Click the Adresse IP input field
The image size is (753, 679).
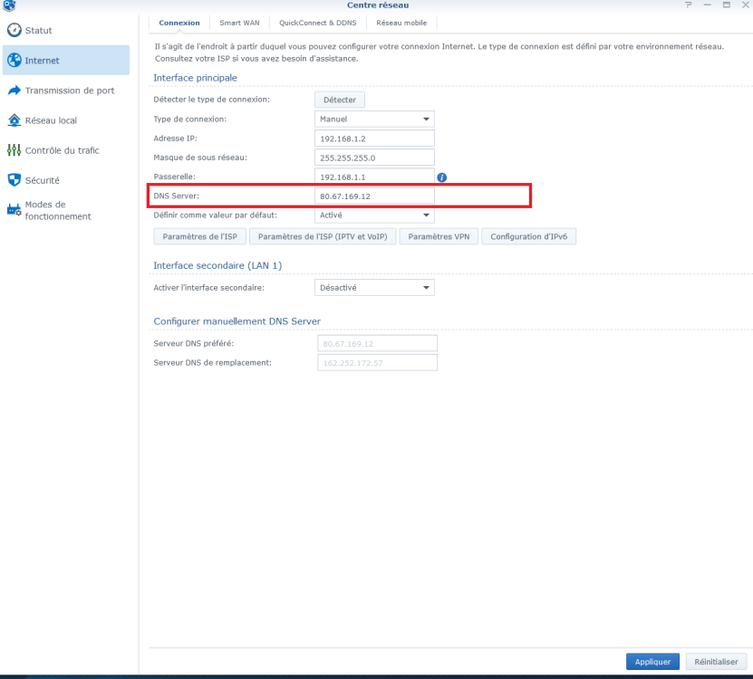(375, 139)
